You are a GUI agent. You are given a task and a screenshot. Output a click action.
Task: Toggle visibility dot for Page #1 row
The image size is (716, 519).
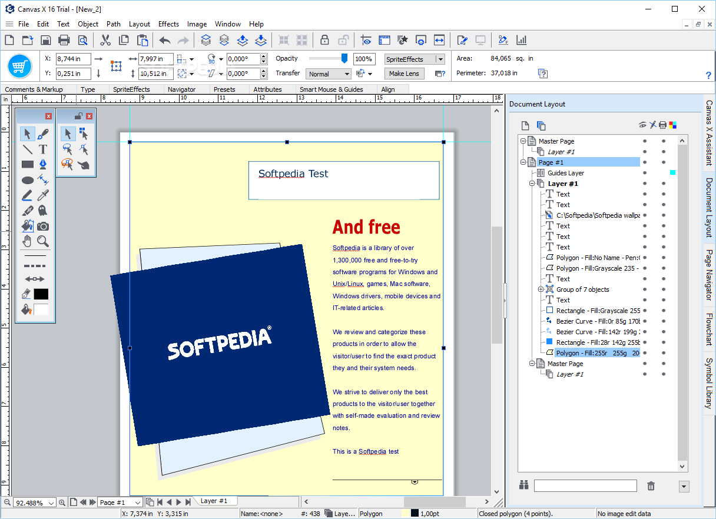[645, 162]
